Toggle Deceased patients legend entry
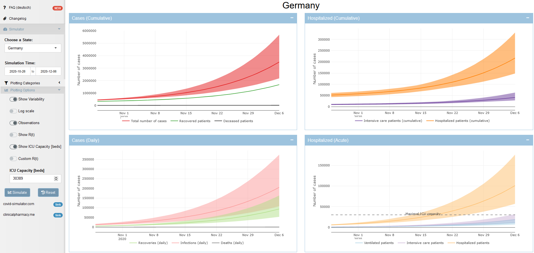The width and height of the screenshot is (534, 253). coord(234,121)
